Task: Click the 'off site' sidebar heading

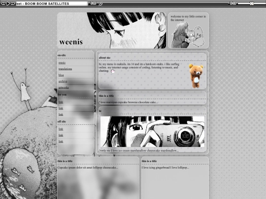Action: point(62,121)
